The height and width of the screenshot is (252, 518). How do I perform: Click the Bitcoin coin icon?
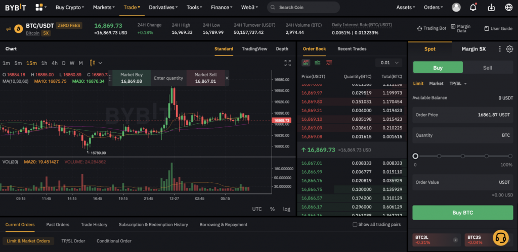tap(18, 29)
